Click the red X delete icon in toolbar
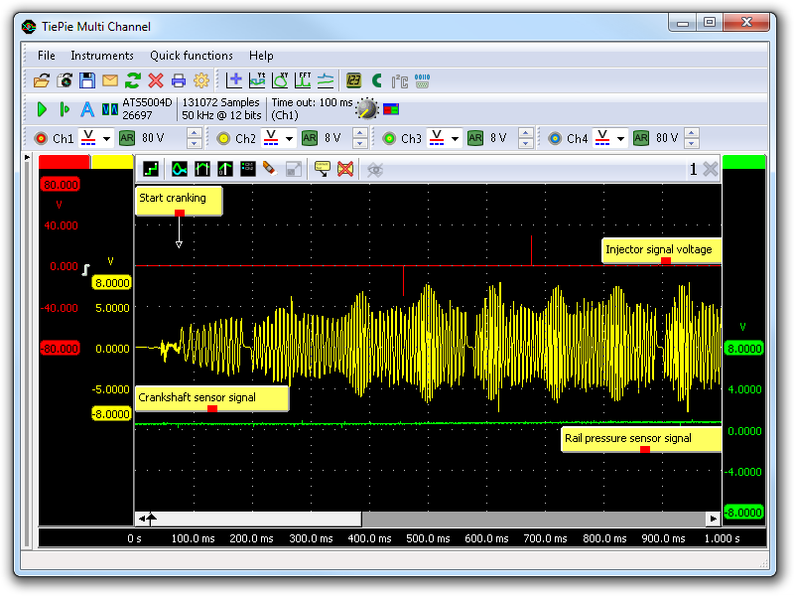 [x=156, y=80]
